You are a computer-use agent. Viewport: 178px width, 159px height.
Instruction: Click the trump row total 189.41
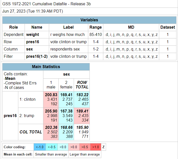[x=82, y=111]
